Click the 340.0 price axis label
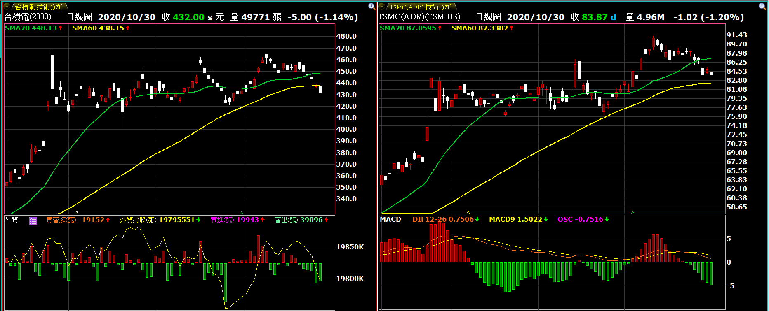This screenshot has height=311, width=769. pos(346,199)
